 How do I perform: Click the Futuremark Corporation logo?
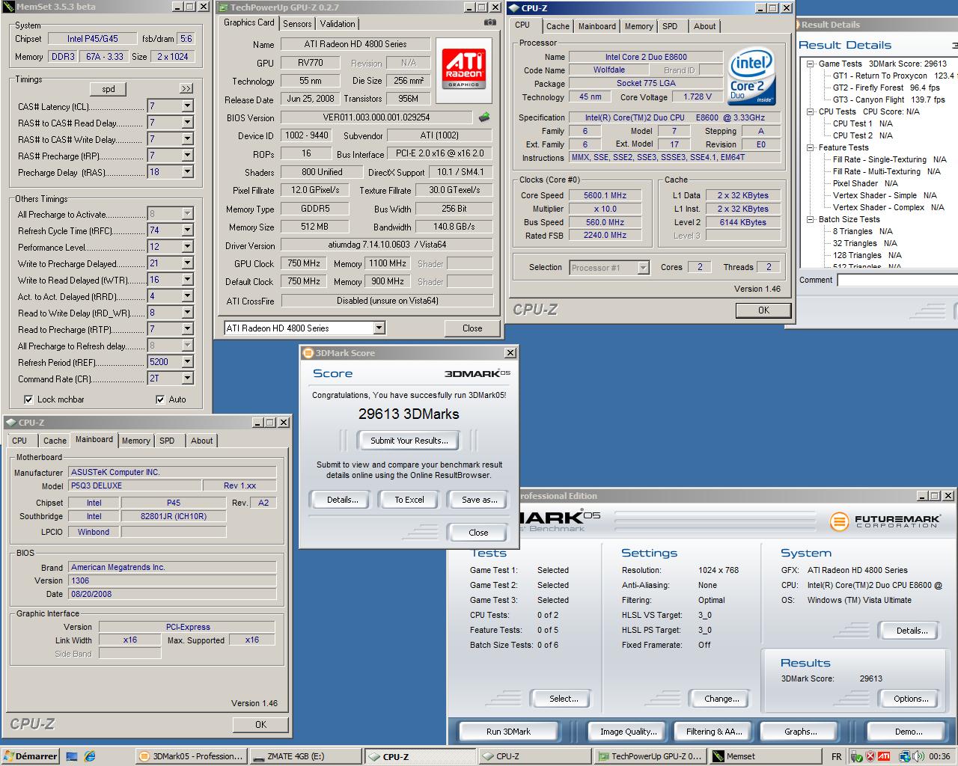point(885,521)
